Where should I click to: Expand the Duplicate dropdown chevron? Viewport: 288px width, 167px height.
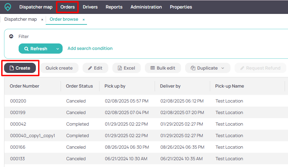click(223, 68)
